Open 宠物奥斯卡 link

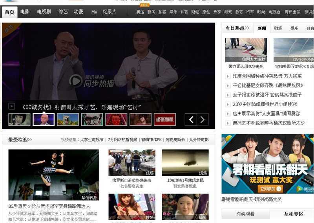(175, 140)
